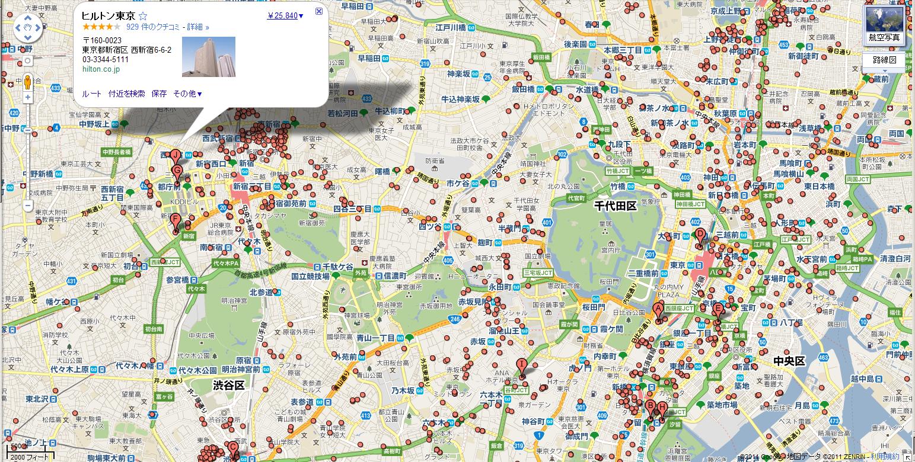Screen dimensions: 915x462
Task: Click the 中央区 ward label
Action: [x=789, y=361]
